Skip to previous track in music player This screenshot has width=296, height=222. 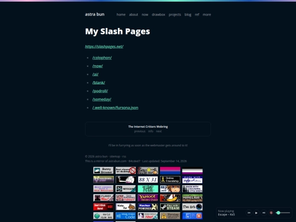(249, 213)
